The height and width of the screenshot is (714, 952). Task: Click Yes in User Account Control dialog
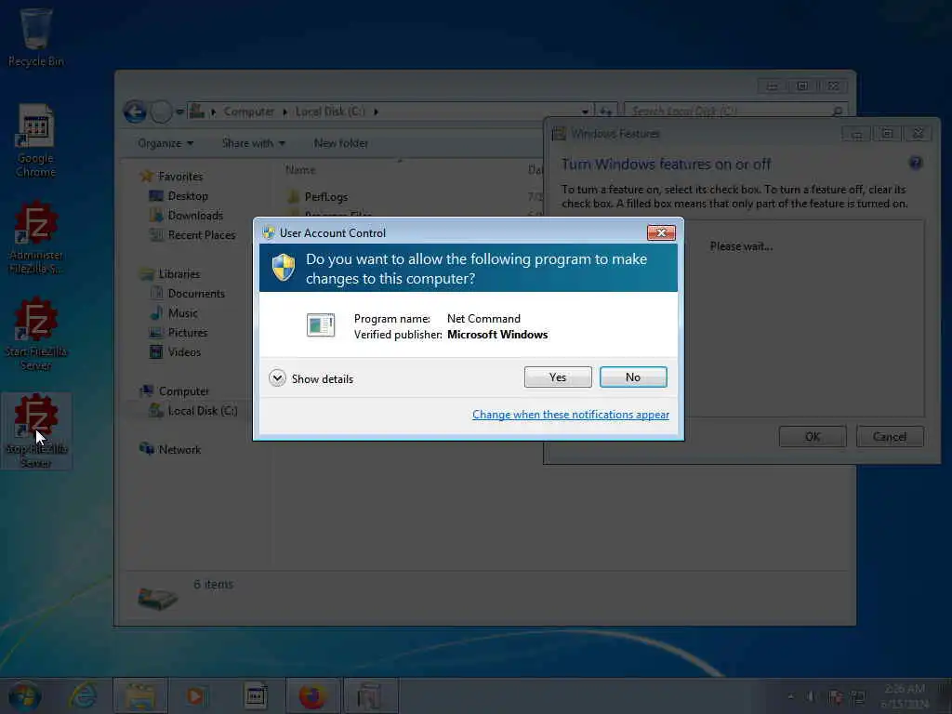558,377
